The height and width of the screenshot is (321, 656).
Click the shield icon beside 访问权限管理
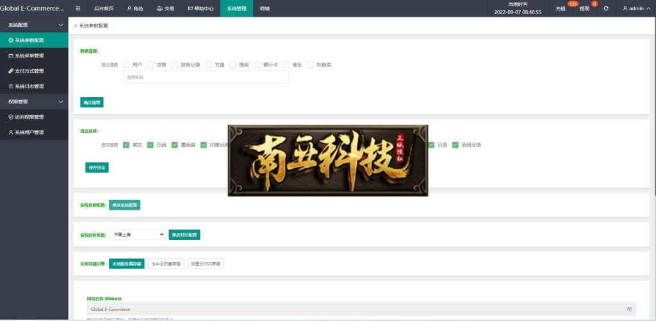[x=11, y=117]
